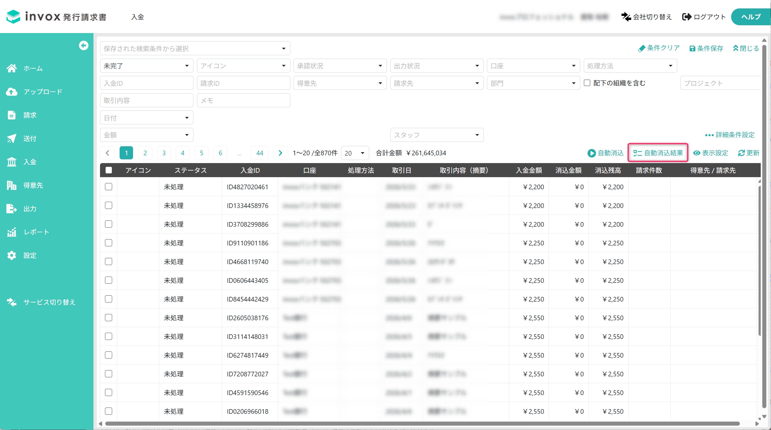Open 自動消込結果 list

tap(658, 153)
